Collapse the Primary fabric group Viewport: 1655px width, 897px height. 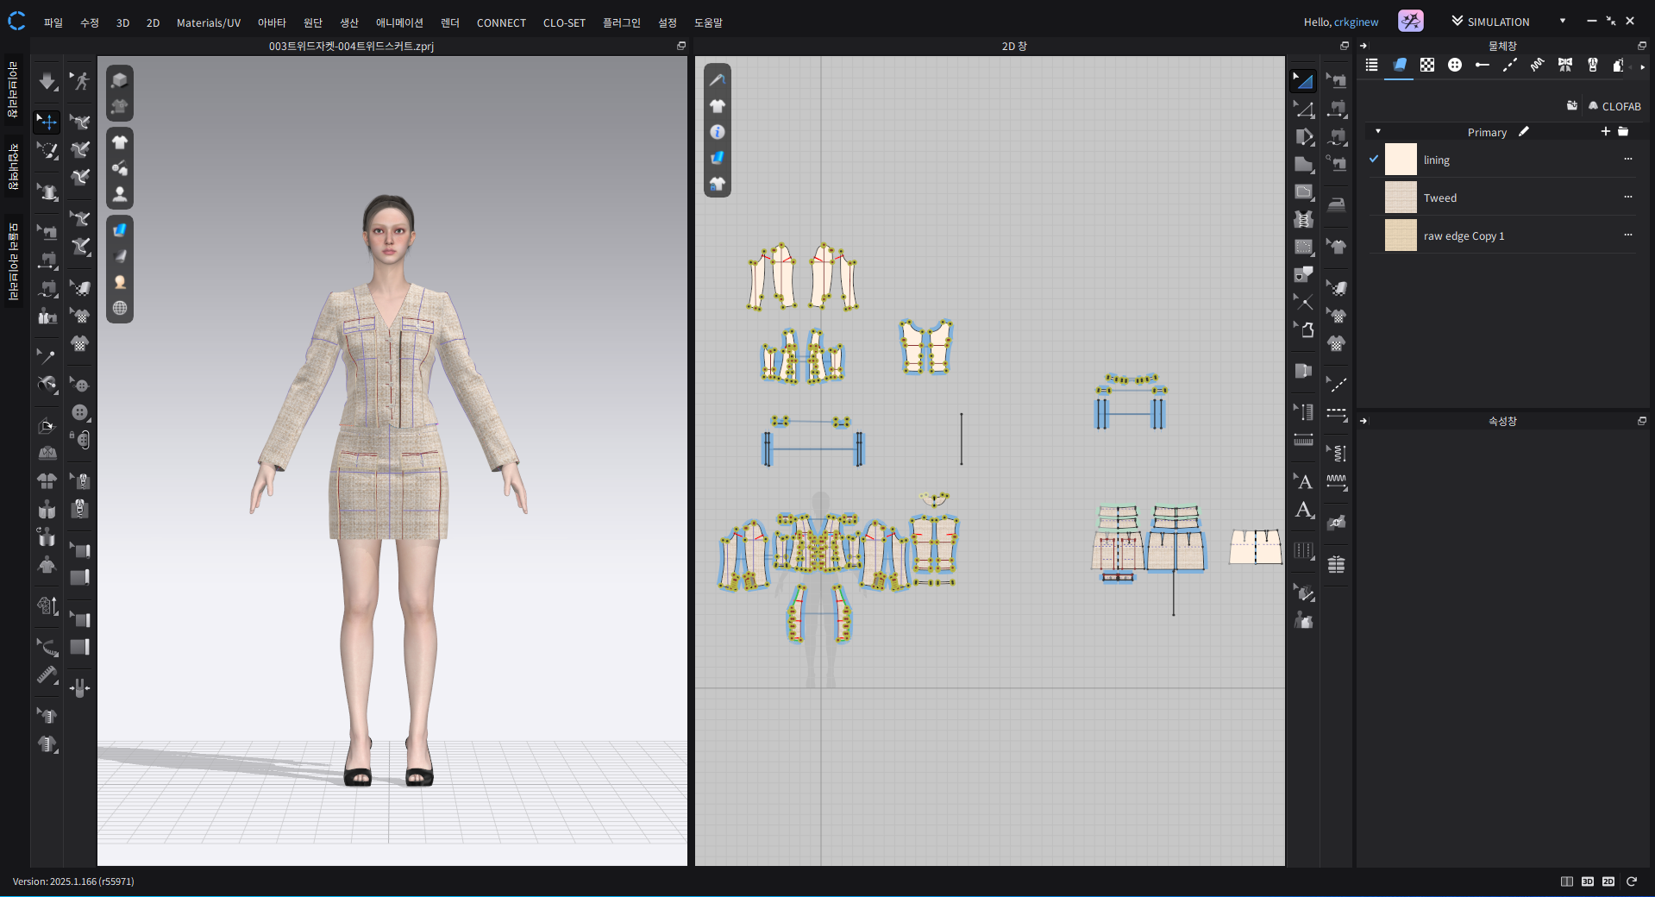(1378, 132)
